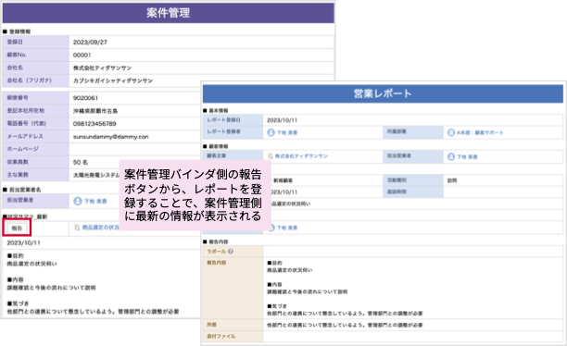Select 課題確認と今後の流れについて説明 in 案件管理
The height and width of the screenshot is (346, 567).
pyautogui.click(x=51, y=288)
